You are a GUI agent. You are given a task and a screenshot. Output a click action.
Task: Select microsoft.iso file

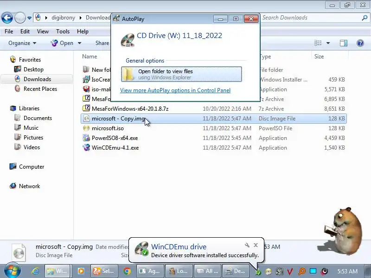point(214,128)
